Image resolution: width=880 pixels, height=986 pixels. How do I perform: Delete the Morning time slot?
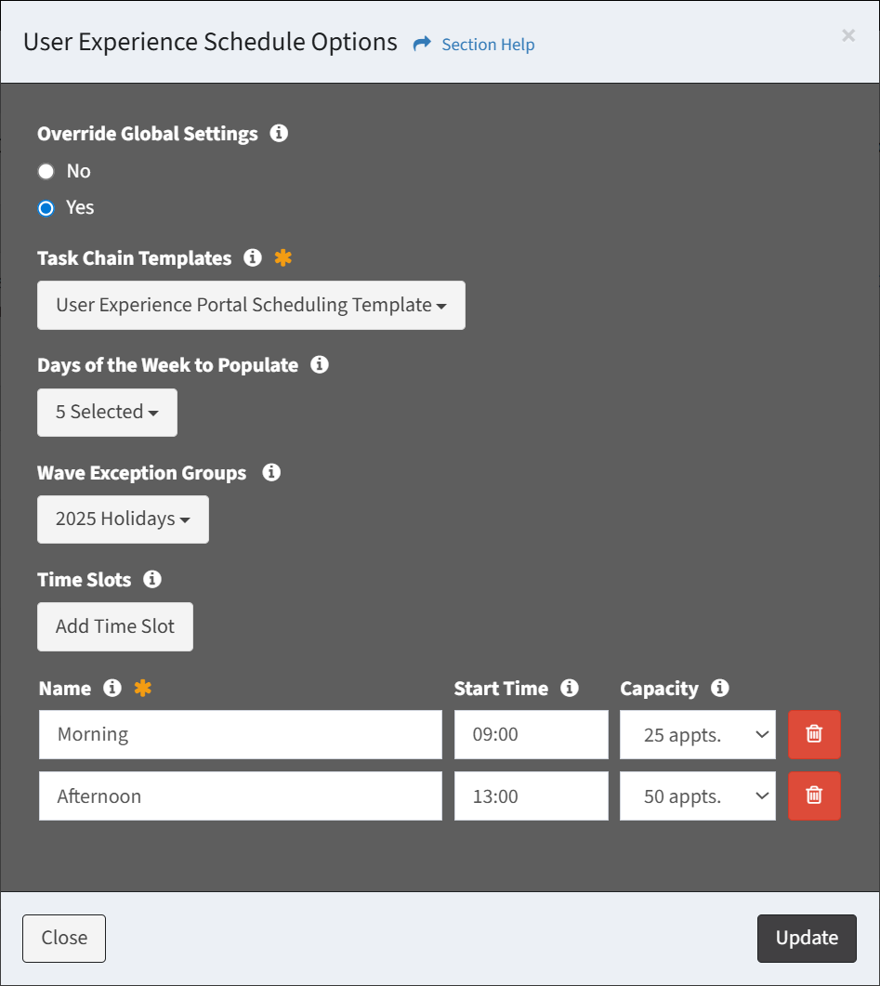(814, 734)
